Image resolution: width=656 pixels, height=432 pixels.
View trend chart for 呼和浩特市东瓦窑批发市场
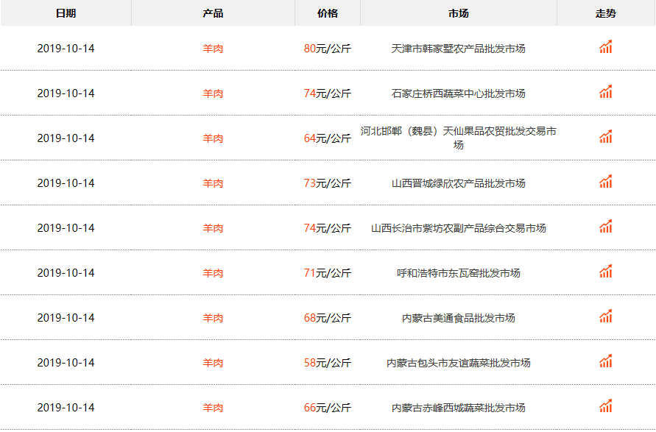click(x=605, y=271)
